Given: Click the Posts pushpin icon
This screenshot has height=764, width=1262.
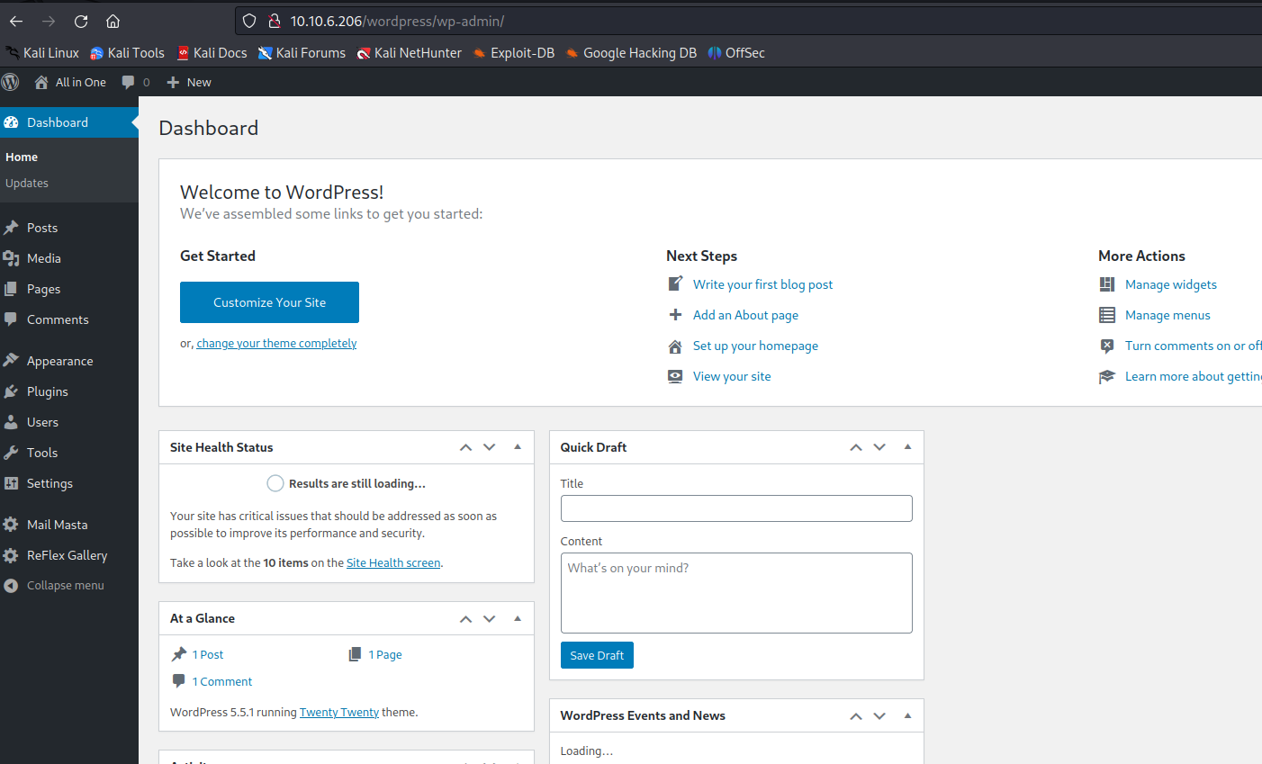Looking at the screenshot, I should [x=11, y=228].
